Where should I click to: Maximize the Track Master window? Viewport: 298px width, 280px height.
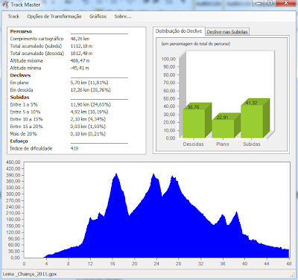[270, 3]
